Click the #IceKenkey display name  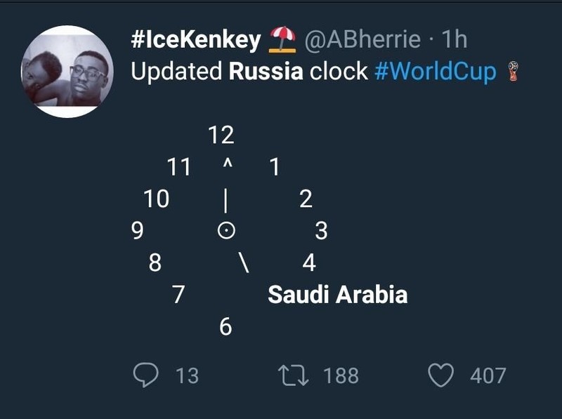click(196, 39)
